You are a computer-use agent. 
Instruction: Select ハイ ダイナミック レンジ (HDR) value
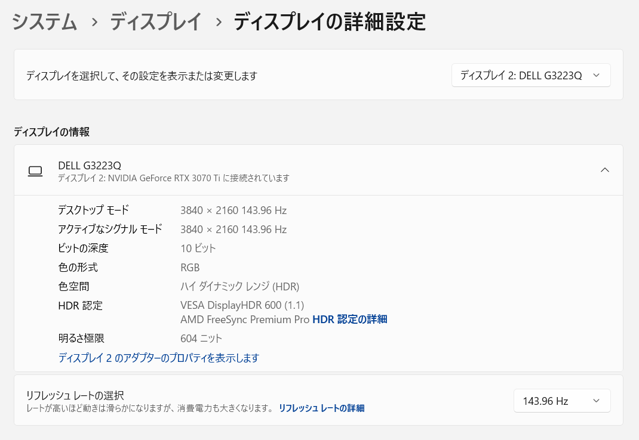(240, 287)
